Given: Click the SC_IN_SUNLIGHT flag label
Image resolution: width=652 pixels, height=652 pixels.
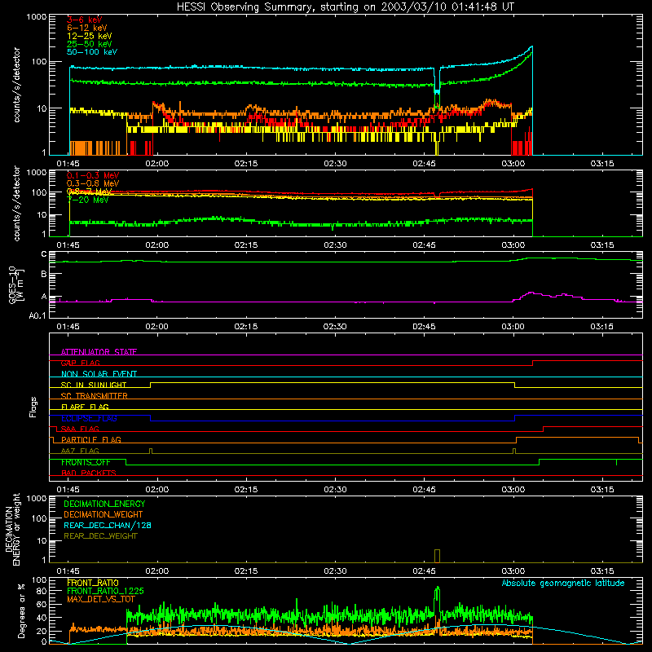Looking at the screenshot, I should click(x=94, y=385).
